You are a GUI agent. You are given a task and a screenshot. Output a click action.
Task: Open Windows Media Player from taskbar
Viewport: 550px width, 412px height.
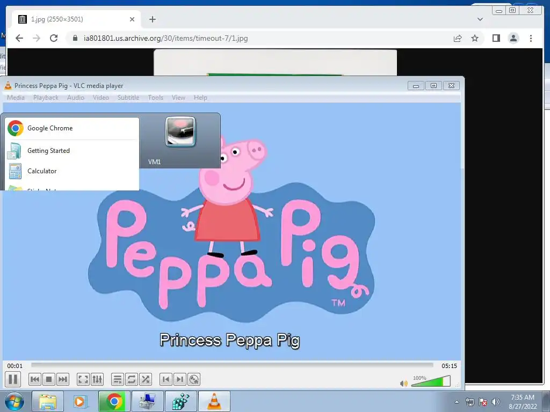[x=81, y=401]
